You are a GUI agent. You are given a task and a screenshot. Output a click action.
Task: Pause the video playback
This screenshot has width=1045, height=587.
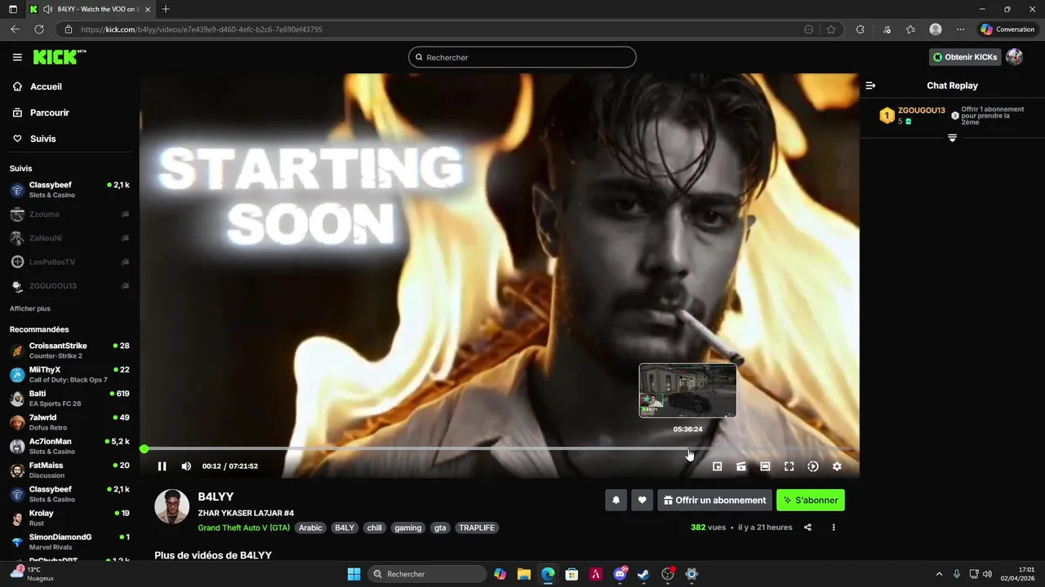[x=162, y=466]
